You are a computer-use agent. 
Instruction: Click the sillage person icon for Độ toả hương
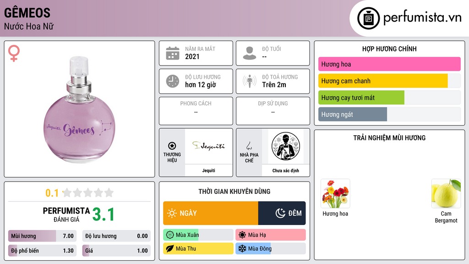(x=250, y=81)
